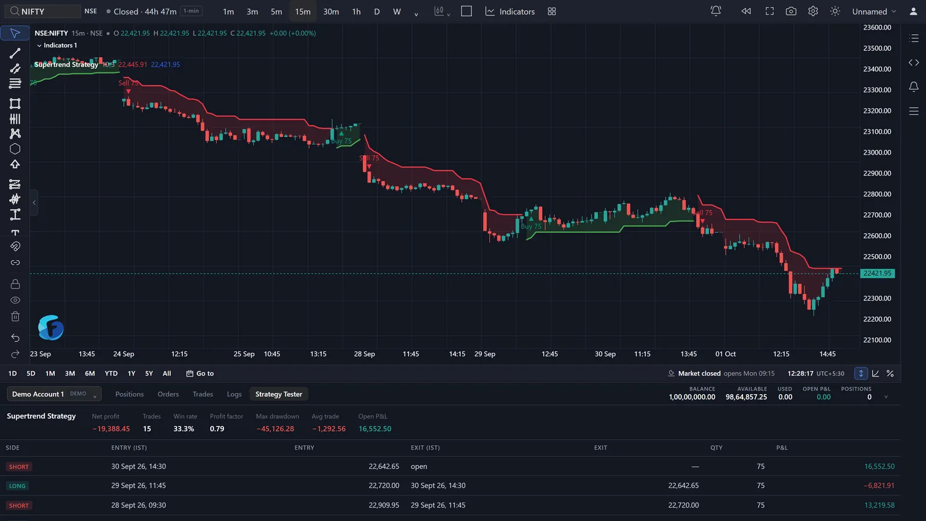Select the rectangle shape tool
Image resolution: width=926 pixels, height=521 pixels.
click(x=15, y=104)
